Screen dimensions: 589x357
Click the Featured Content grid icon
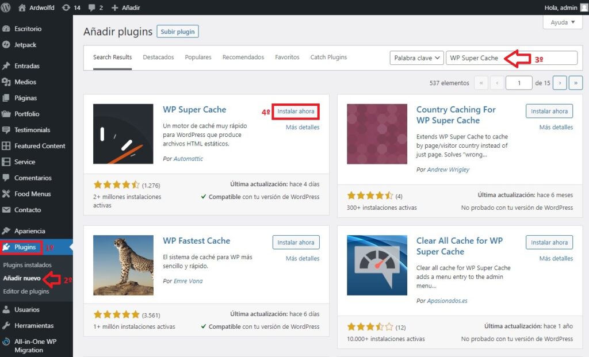click(x=6, y=146)
